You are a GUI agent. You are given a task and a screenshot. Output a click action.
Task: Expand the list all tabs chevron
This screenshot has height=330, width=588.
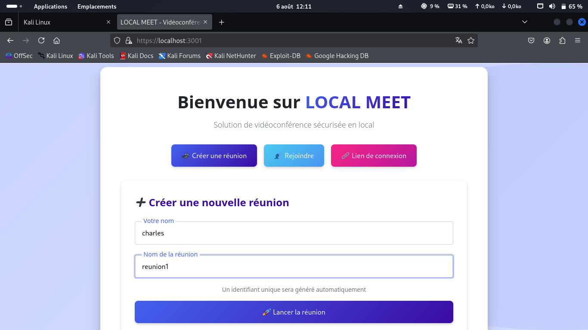524,22
